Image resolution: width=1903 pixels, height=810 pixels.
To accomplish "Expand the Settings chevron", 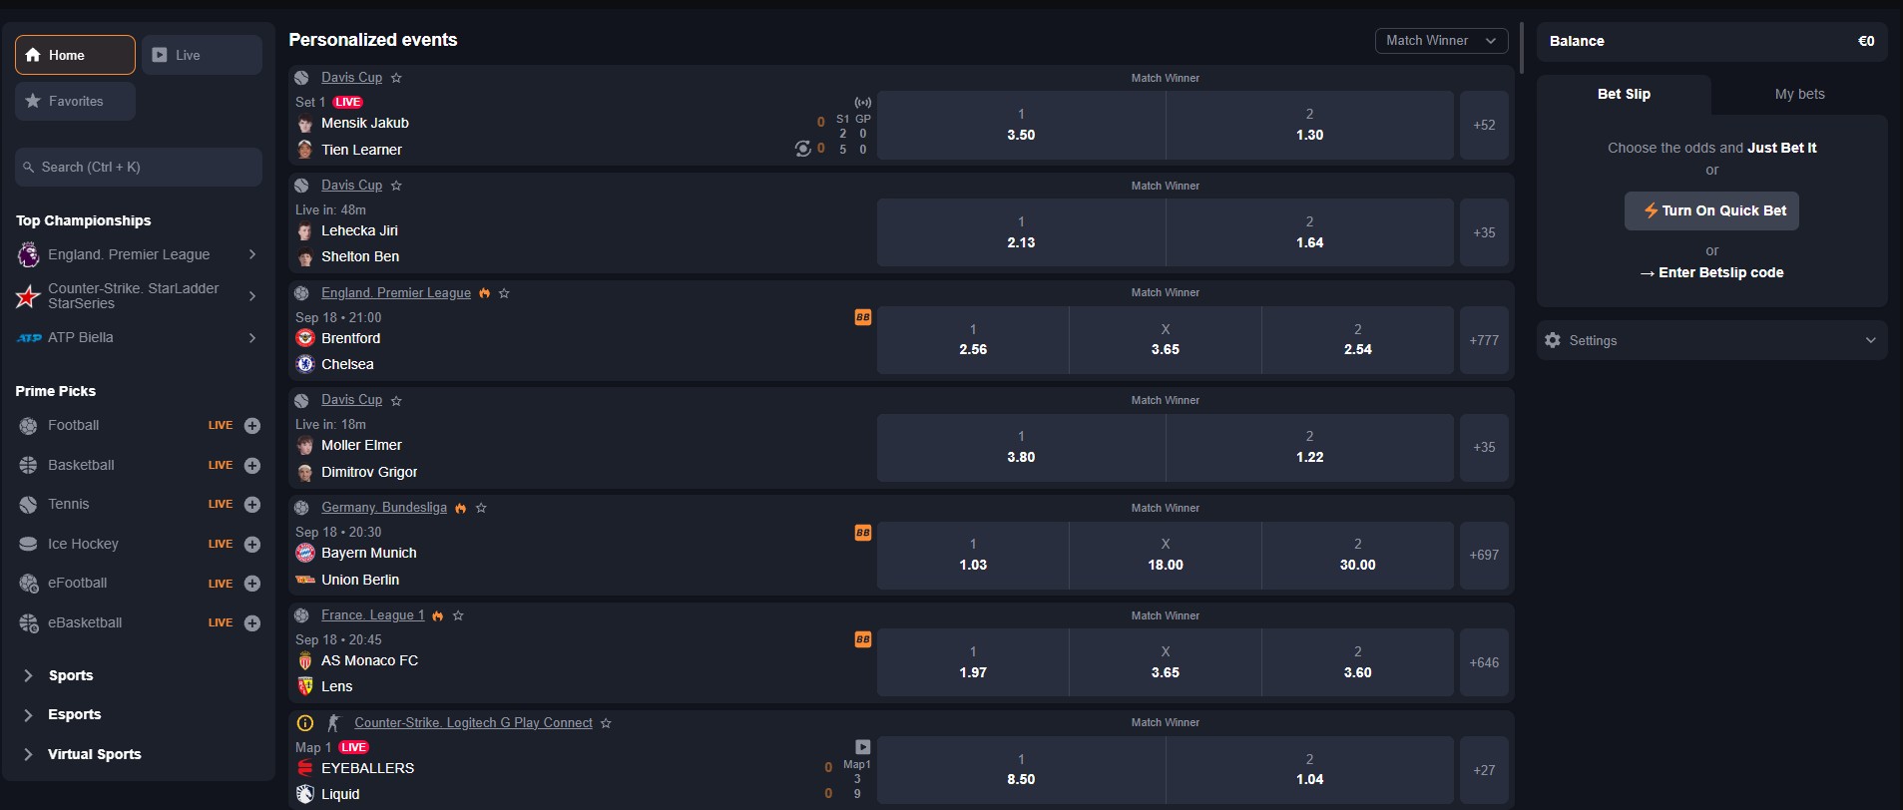I will point(1871,340).
